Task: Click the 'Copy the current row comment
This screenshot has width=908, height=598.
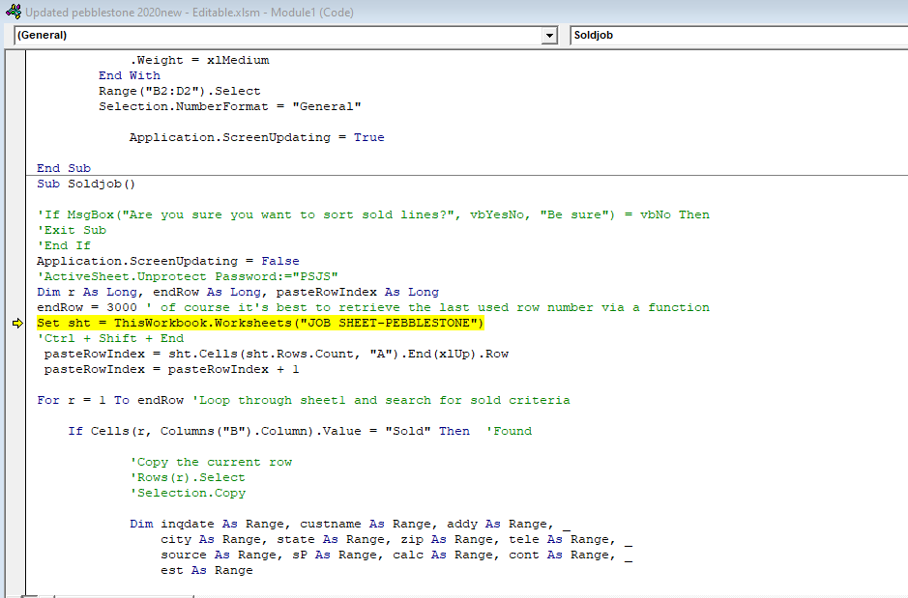Action: [211, 462]
